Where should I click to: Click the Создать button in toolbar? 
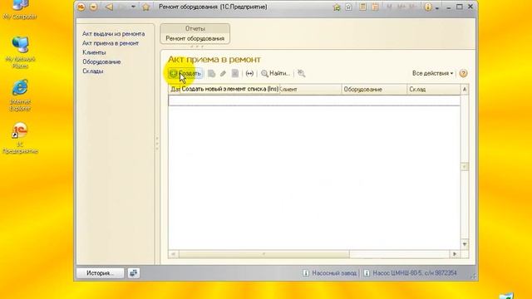185,73
